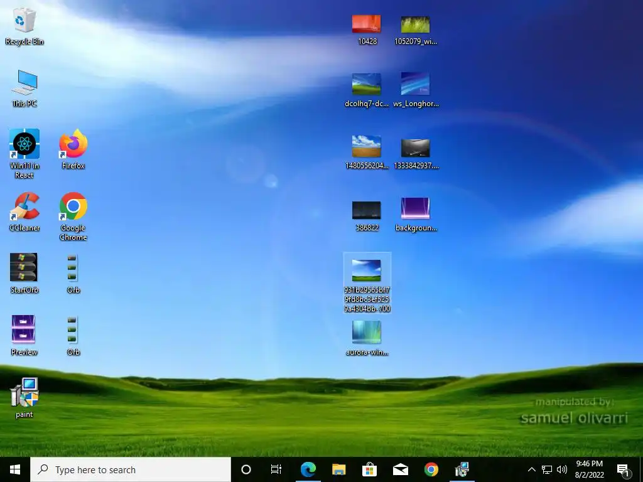Open the volume control tray icon

pos(562,469)
